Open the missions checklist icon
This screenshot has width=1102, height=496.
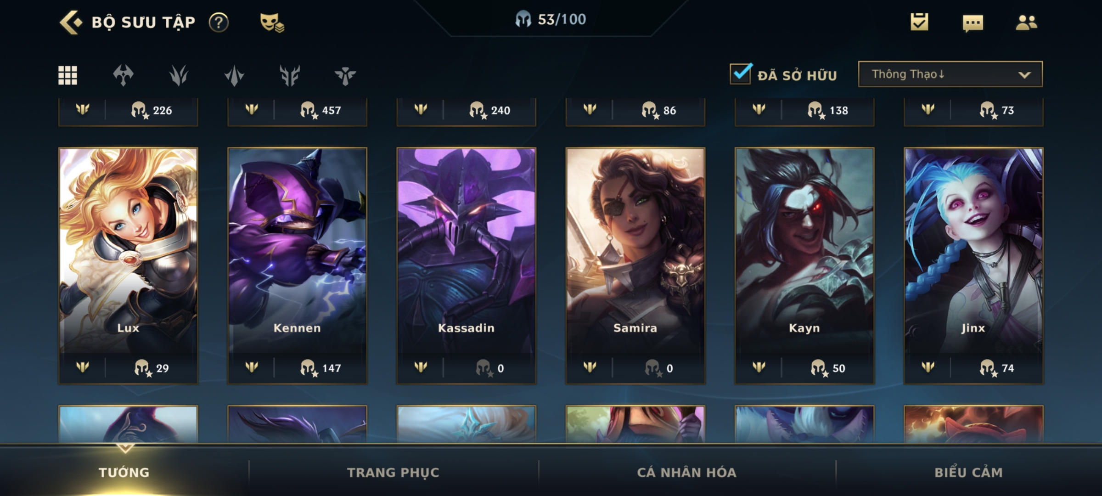click(919, 22)
